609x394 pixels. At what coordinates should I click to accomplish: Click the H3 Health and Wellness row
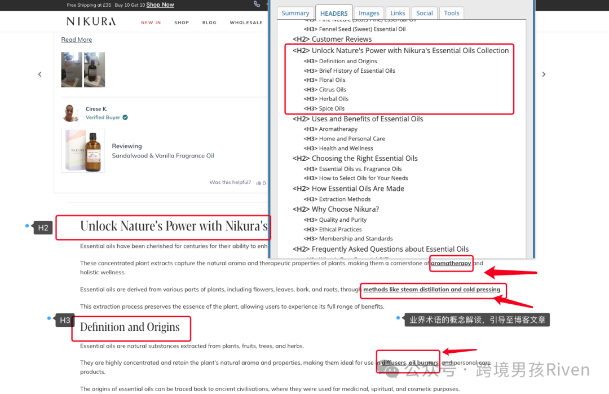(338, 148)
